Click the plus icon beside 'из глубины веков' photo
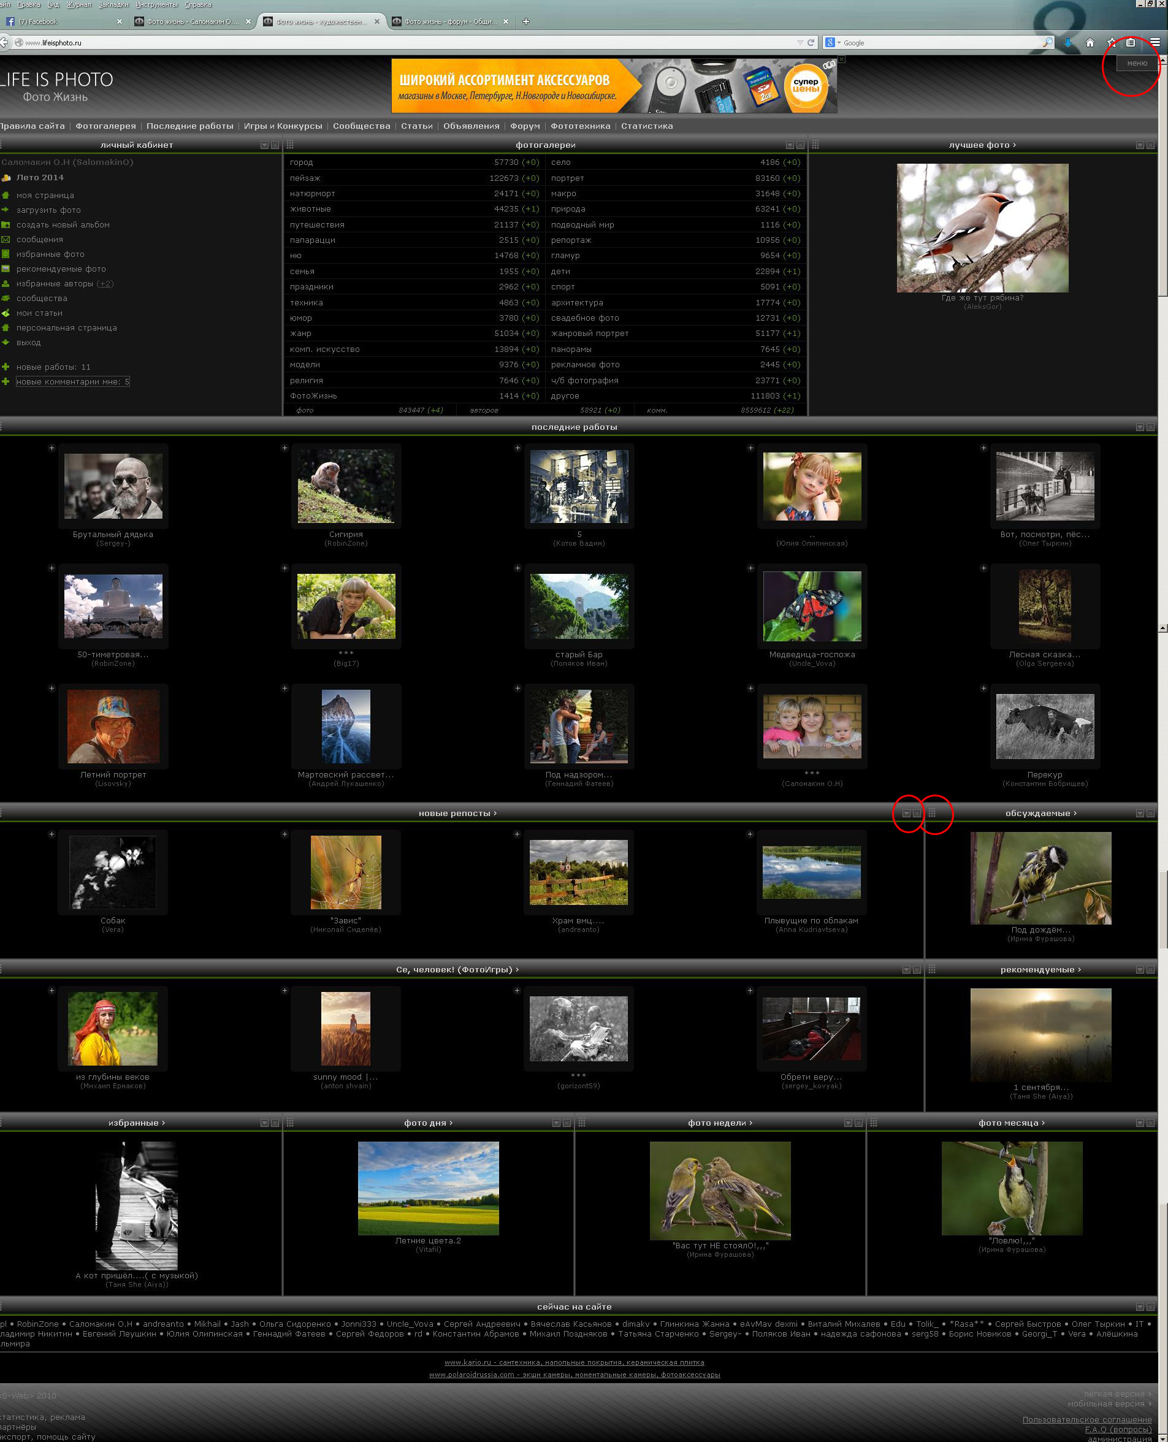 [51, 991]
